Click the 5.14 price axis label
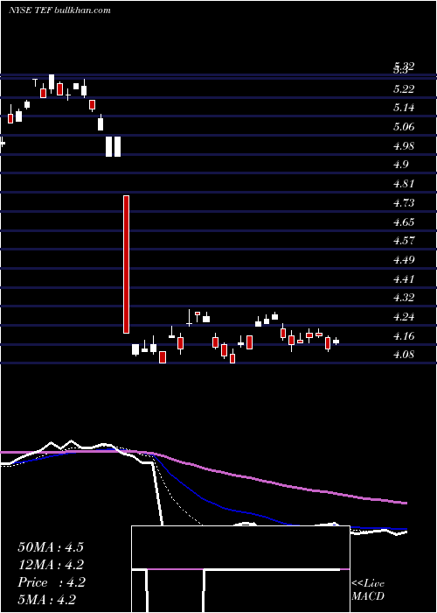 (x=404, y=108)
